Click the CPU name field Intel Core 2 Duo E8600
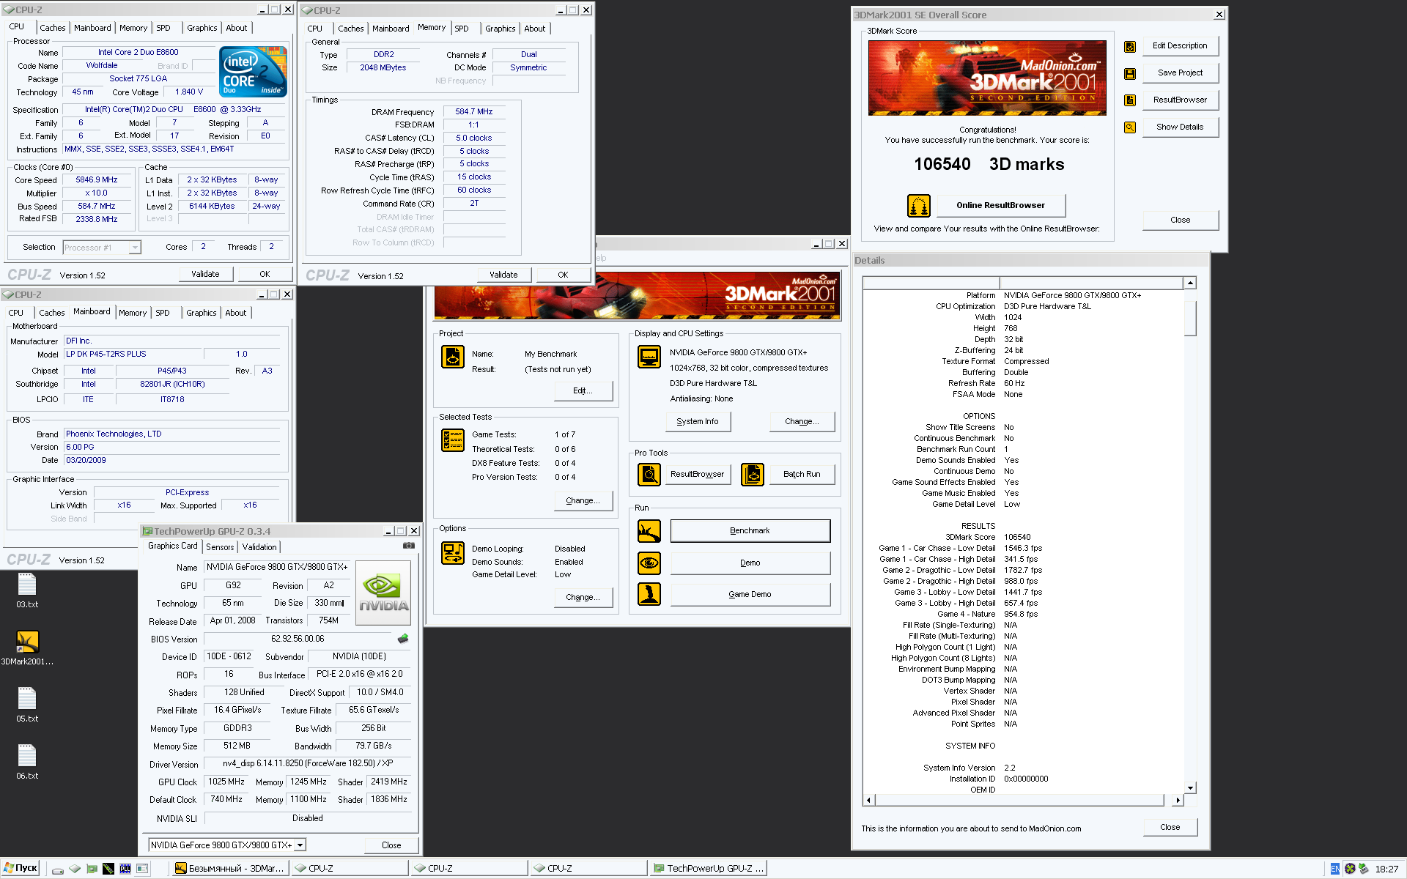This screenshot has width=1407, height=879. (x=139, y=53)
